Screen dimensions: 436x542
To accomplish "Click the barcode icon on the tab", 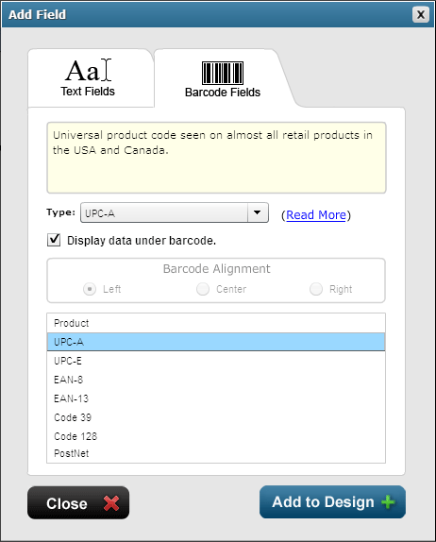I will pyautogui.click(x=223, y=73).
